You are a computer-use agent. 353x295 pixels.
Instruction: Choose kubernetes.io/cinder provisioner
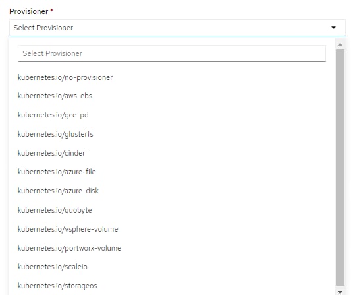coord(51,153)
